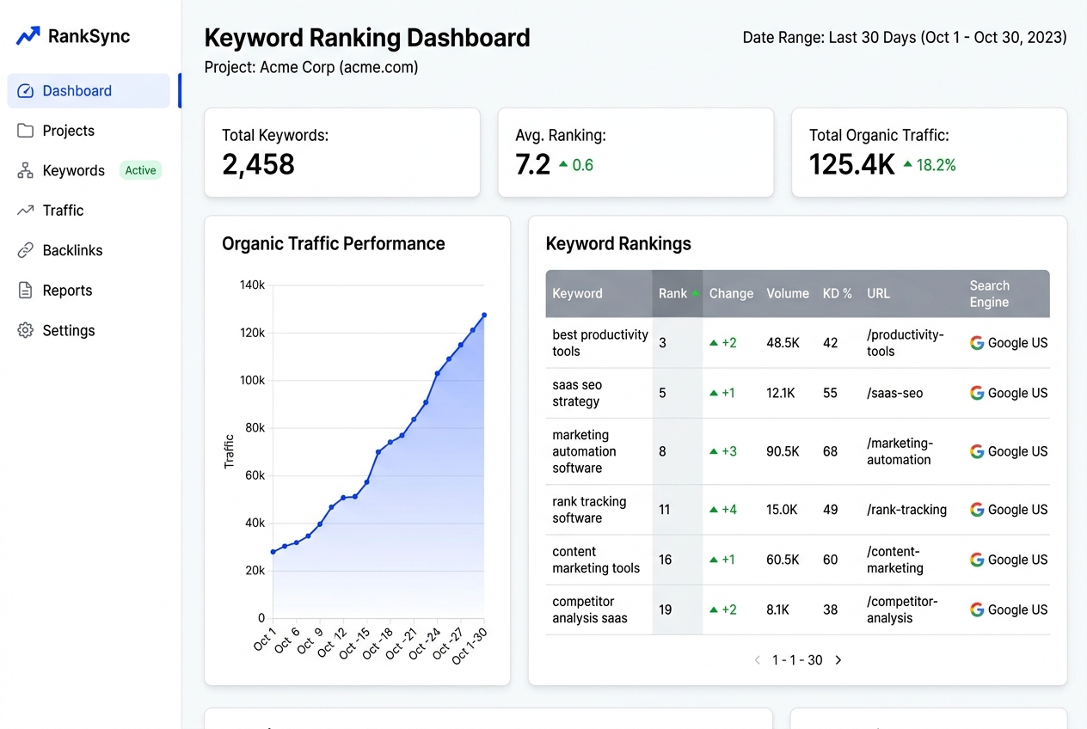Click the Google icon in saas-seo row

point(977,393)
